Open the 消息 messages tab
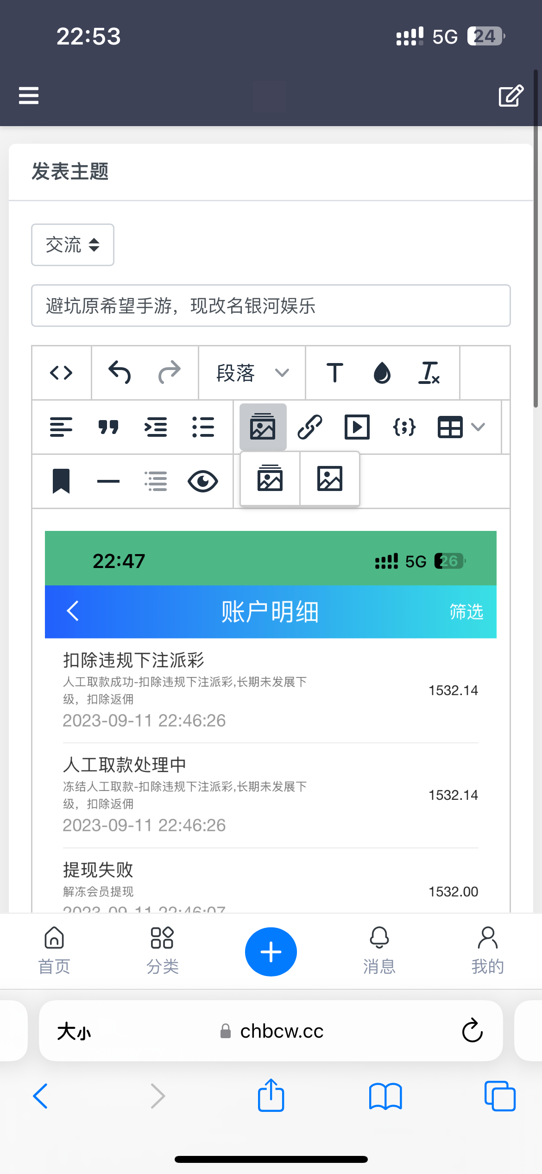The width and height of the screenshot is (542, 1174). [x=379, y=951]
